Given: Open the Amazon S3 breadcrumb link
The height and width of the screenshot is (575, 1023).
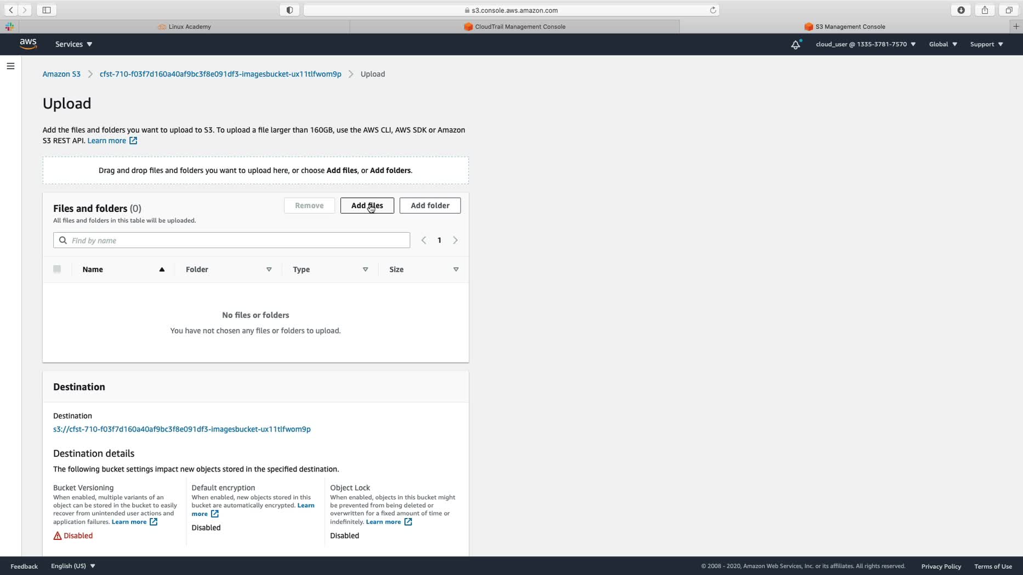Looking at the screenshot, I should point(61,74).
